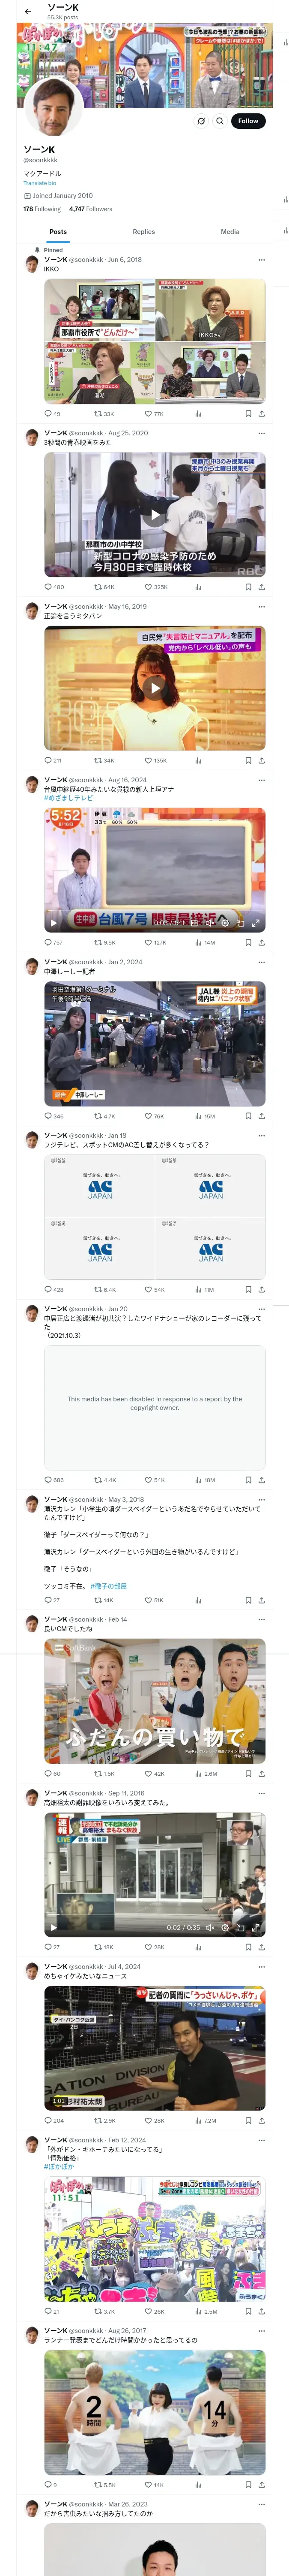Switch to the Replies tab
Viewport: 289px width, 2576px height.
point(143,232)
